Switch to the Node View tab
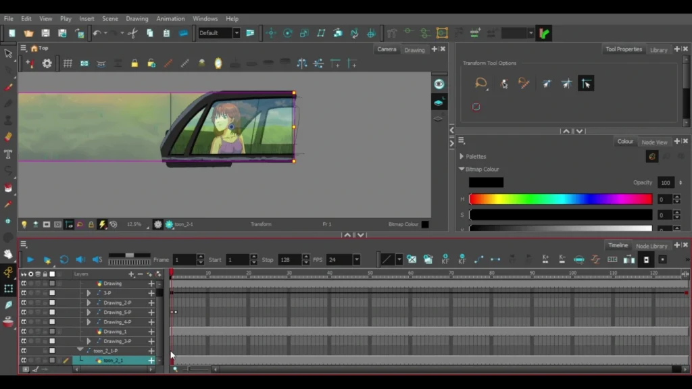The image size is (692, 389). click(654, 142)
